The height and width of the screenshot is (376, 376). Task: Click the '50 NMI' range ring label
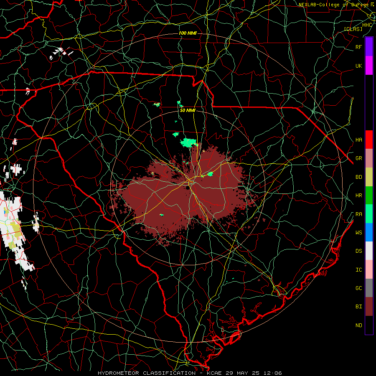(x=188, y=110)
